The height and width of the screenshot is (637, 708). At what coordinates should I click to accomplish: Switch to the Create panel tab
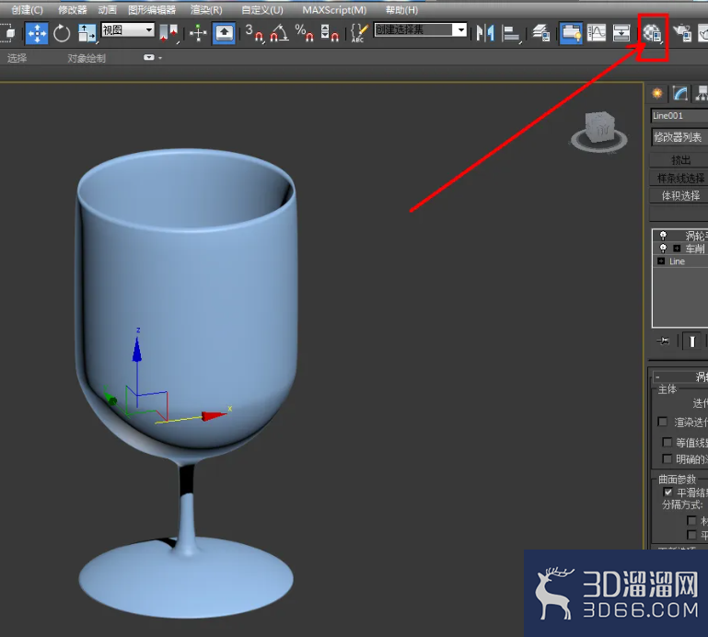[657, 94]
